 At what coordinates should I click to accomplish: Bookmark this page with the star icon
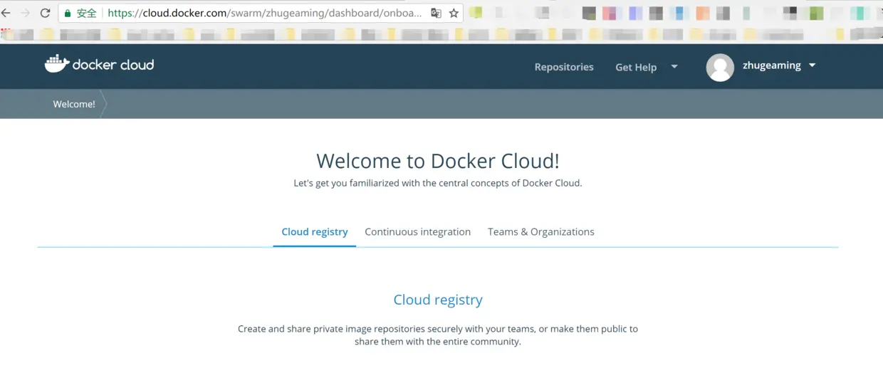click(454, 13)
